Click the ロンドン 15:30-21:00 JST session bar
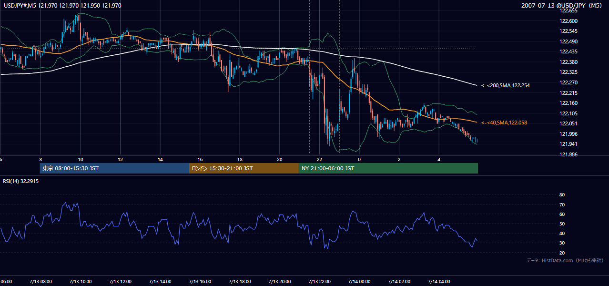609x286 pixels. [x=244, y=168]
